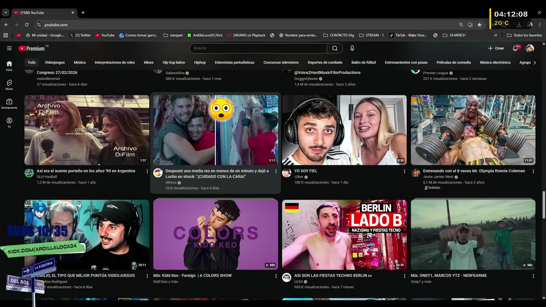Image resolution: width=546 pixels, height=307 pixels.
Task: Play the COLORS Kidd Keo thumbnail
Action: point(215,235)
